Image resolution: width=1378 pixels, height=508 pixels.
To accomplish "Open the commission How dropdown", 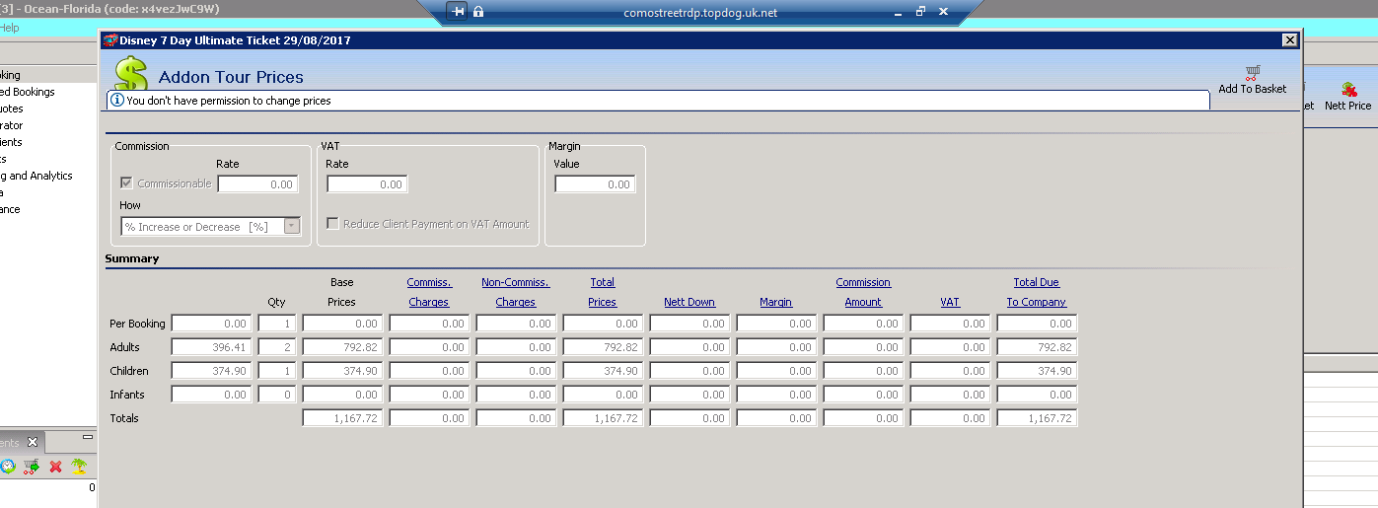I will [x=291, y=226].
